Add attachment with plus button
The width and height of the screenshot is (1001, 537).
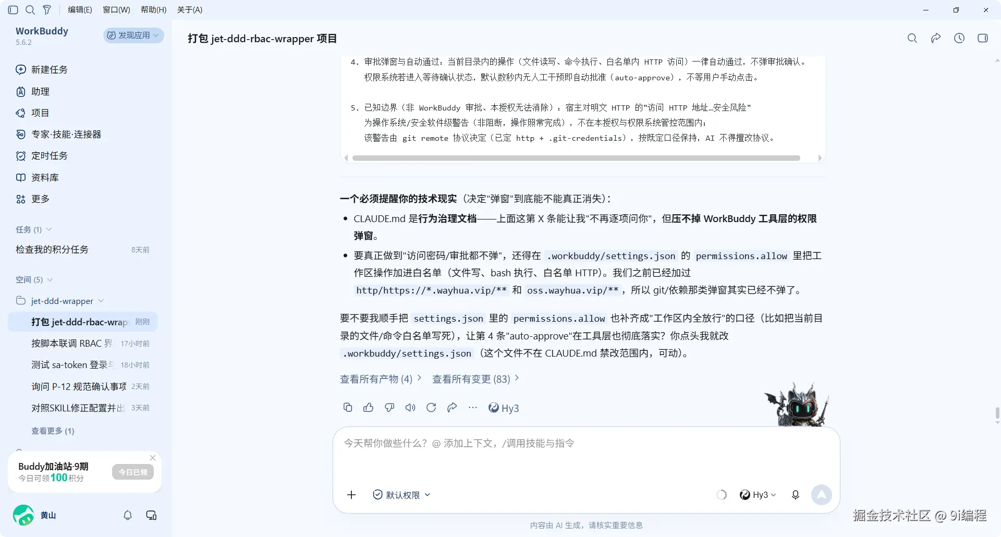(351, 495)
